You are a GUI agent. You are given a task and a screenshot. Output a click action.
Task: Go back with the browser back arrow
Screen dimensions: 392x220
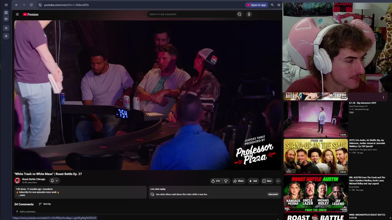pos(17,5)
